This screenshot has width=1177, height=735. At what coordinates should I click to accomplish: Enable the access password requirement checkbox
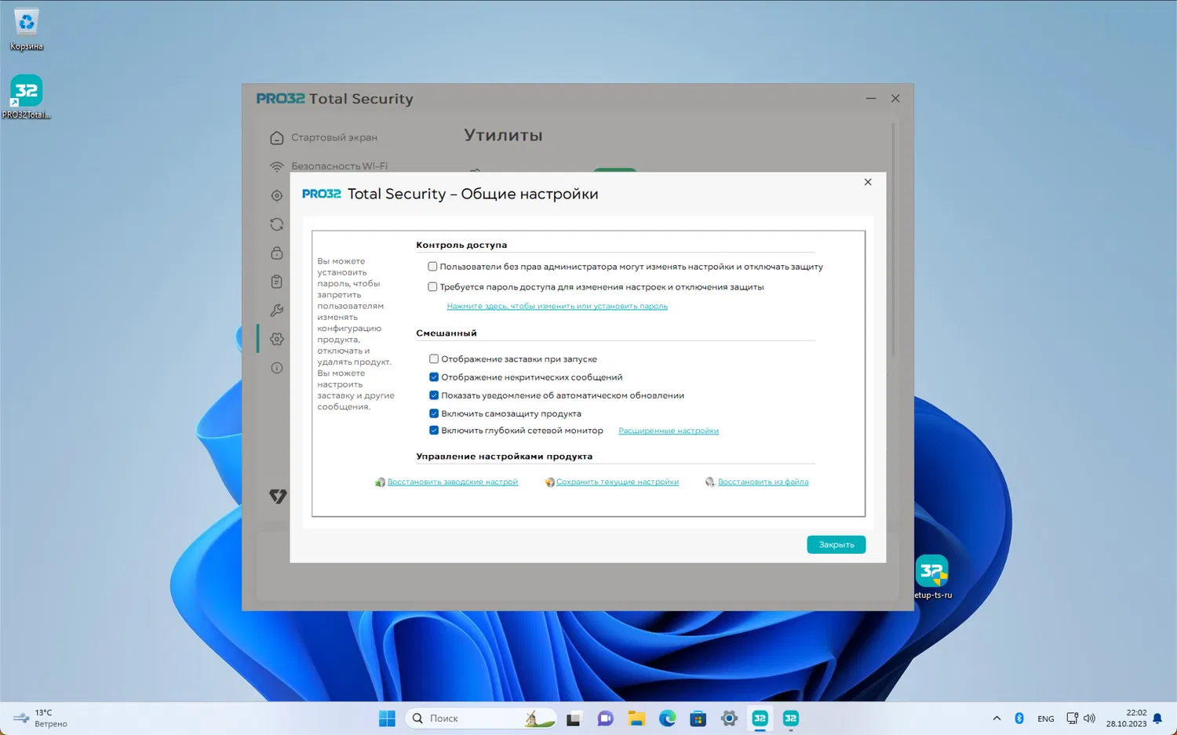(x=432, y=287)
